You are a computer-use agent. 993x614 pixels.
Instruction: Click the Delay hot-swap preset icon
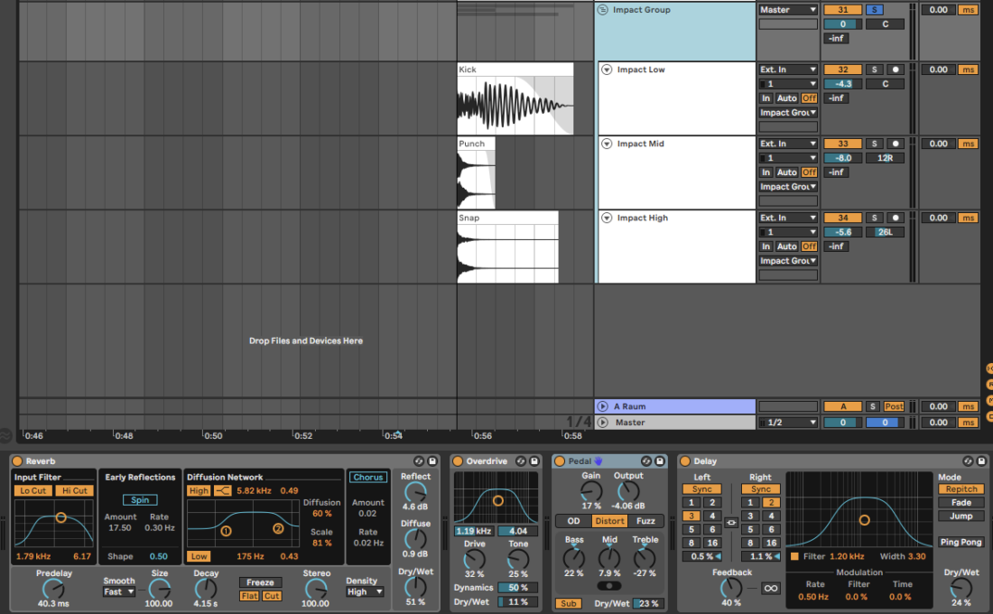click(968, 461)
